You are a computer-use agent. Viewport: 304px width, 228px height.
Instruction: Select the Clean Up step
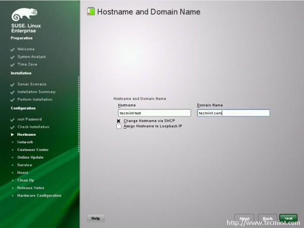tap(26, 180)
